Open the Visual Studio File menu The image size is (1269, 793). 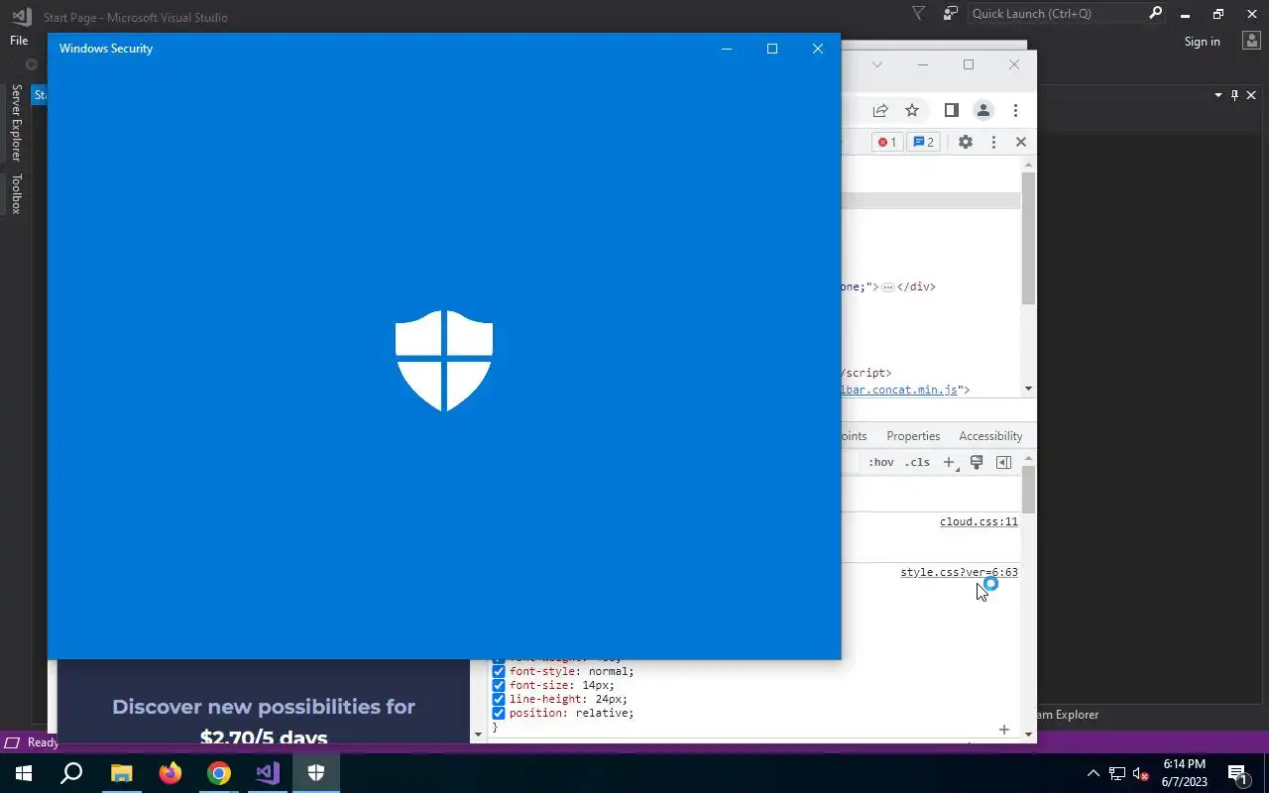point(19,41)
